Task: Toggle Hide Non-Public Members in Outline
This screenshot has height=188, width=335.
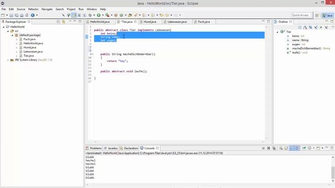Action: [x=321, y=28]
